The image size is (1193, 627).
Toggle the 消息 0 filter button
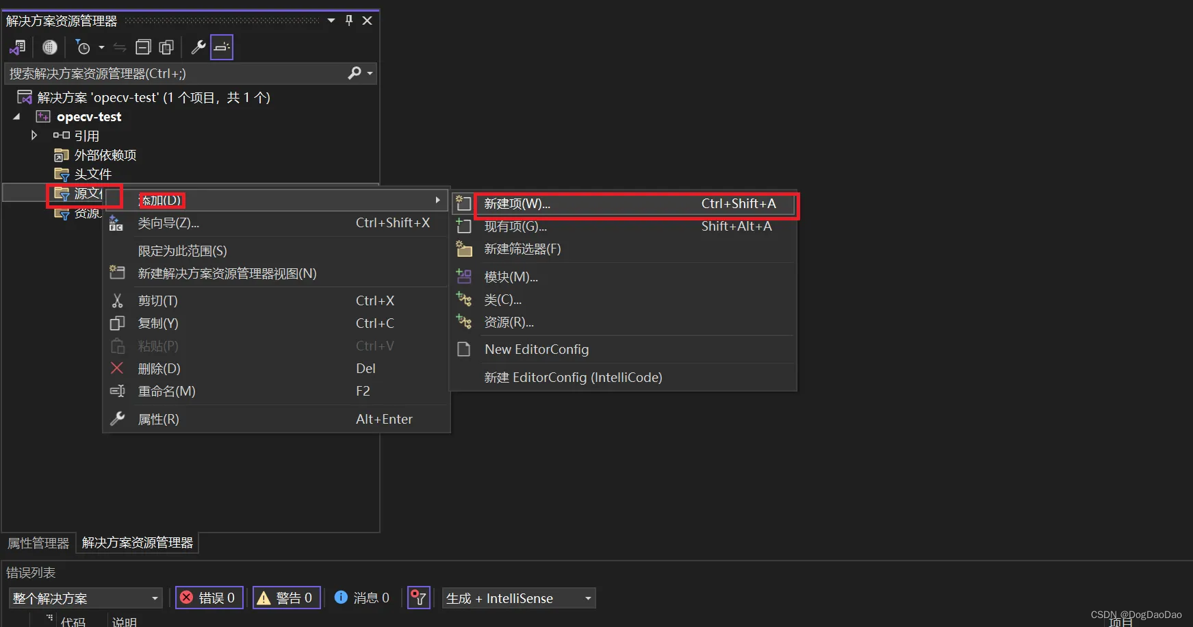click(x=363, y=598)
